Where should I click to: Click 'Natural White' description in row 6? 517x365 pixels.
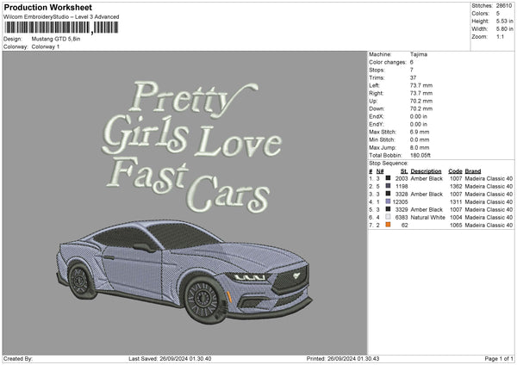pyautogui.click(x=427, y=218)
